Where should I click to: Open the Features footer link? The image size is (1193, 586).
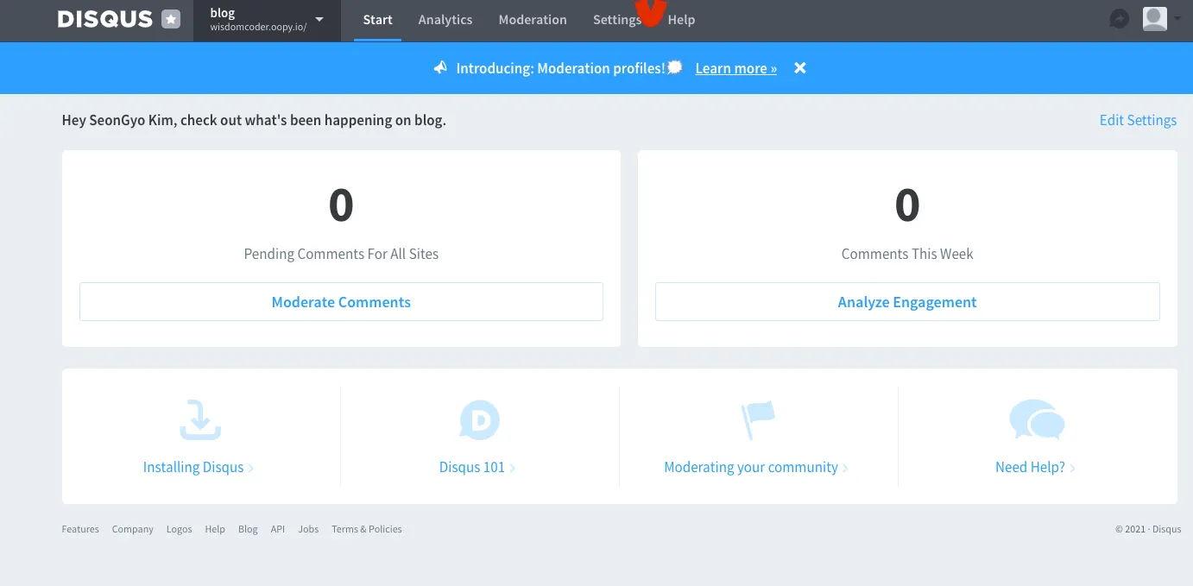point(80,529)
